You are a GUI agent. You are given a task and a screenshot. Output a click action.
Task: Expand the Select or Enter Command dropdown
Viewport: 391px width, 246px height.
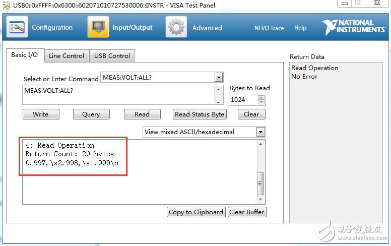tap(219, 77)
